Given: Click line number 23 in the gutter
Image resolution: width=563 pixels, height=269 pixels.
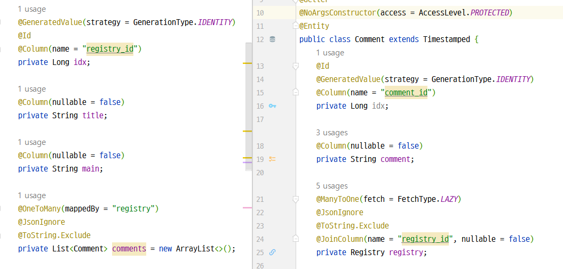Looking at the screenshot, I should point(260,226).
